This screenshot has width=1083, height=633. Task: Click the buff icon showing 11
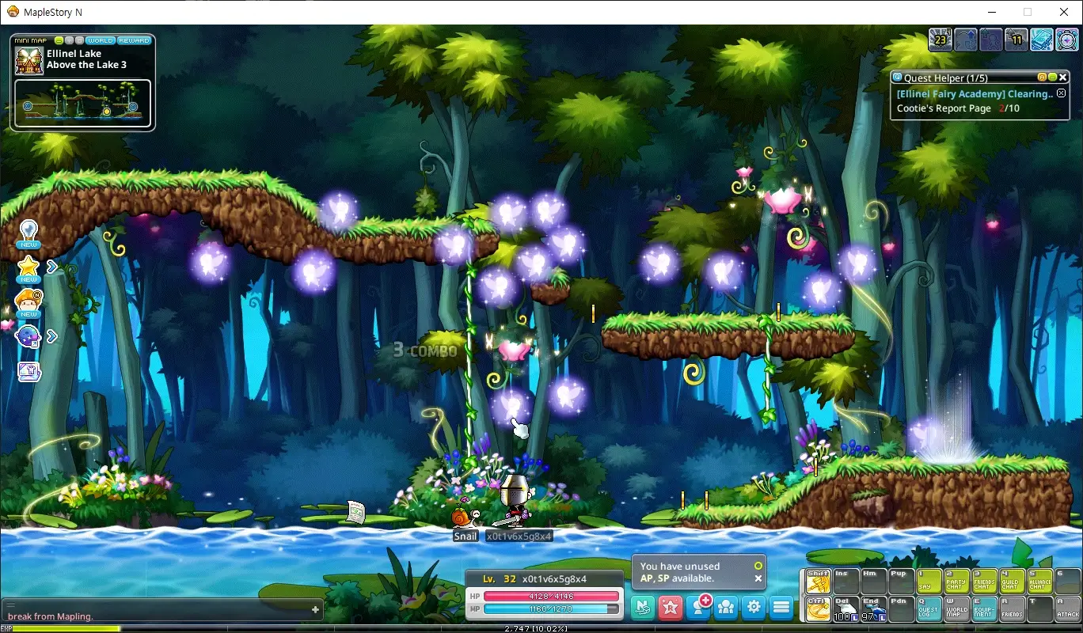[x=1016, y=40]
